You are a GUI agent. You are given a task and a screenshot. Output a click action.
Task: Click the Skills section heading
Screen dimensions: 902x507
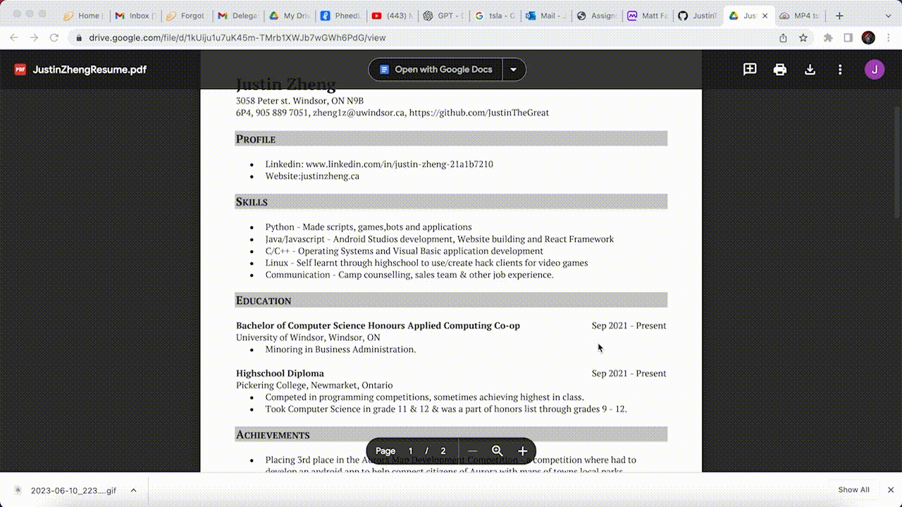(x=451, y=201)
